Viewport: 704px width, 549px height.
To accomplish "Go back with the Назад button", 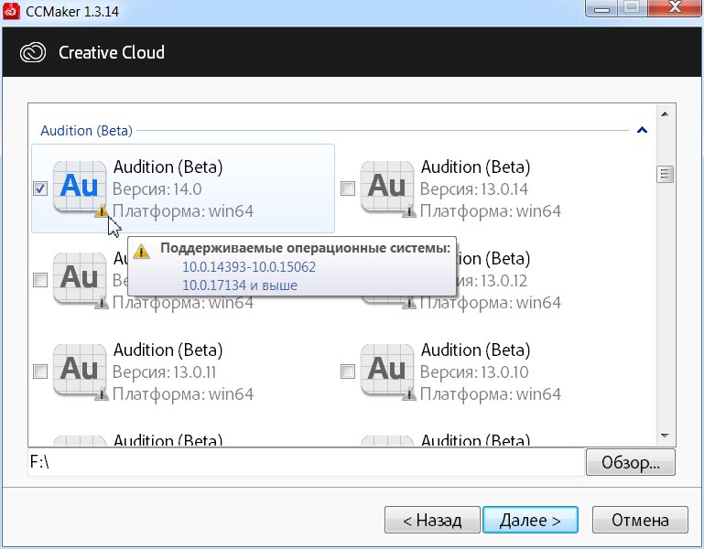I will point(432,520).
